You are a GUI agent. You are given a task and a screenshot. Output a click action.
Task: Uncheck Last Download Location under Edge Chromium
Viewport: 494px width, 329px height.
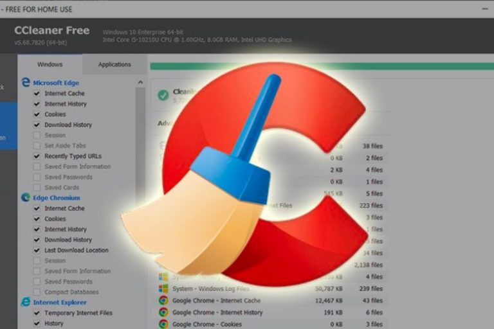[37, 251]
